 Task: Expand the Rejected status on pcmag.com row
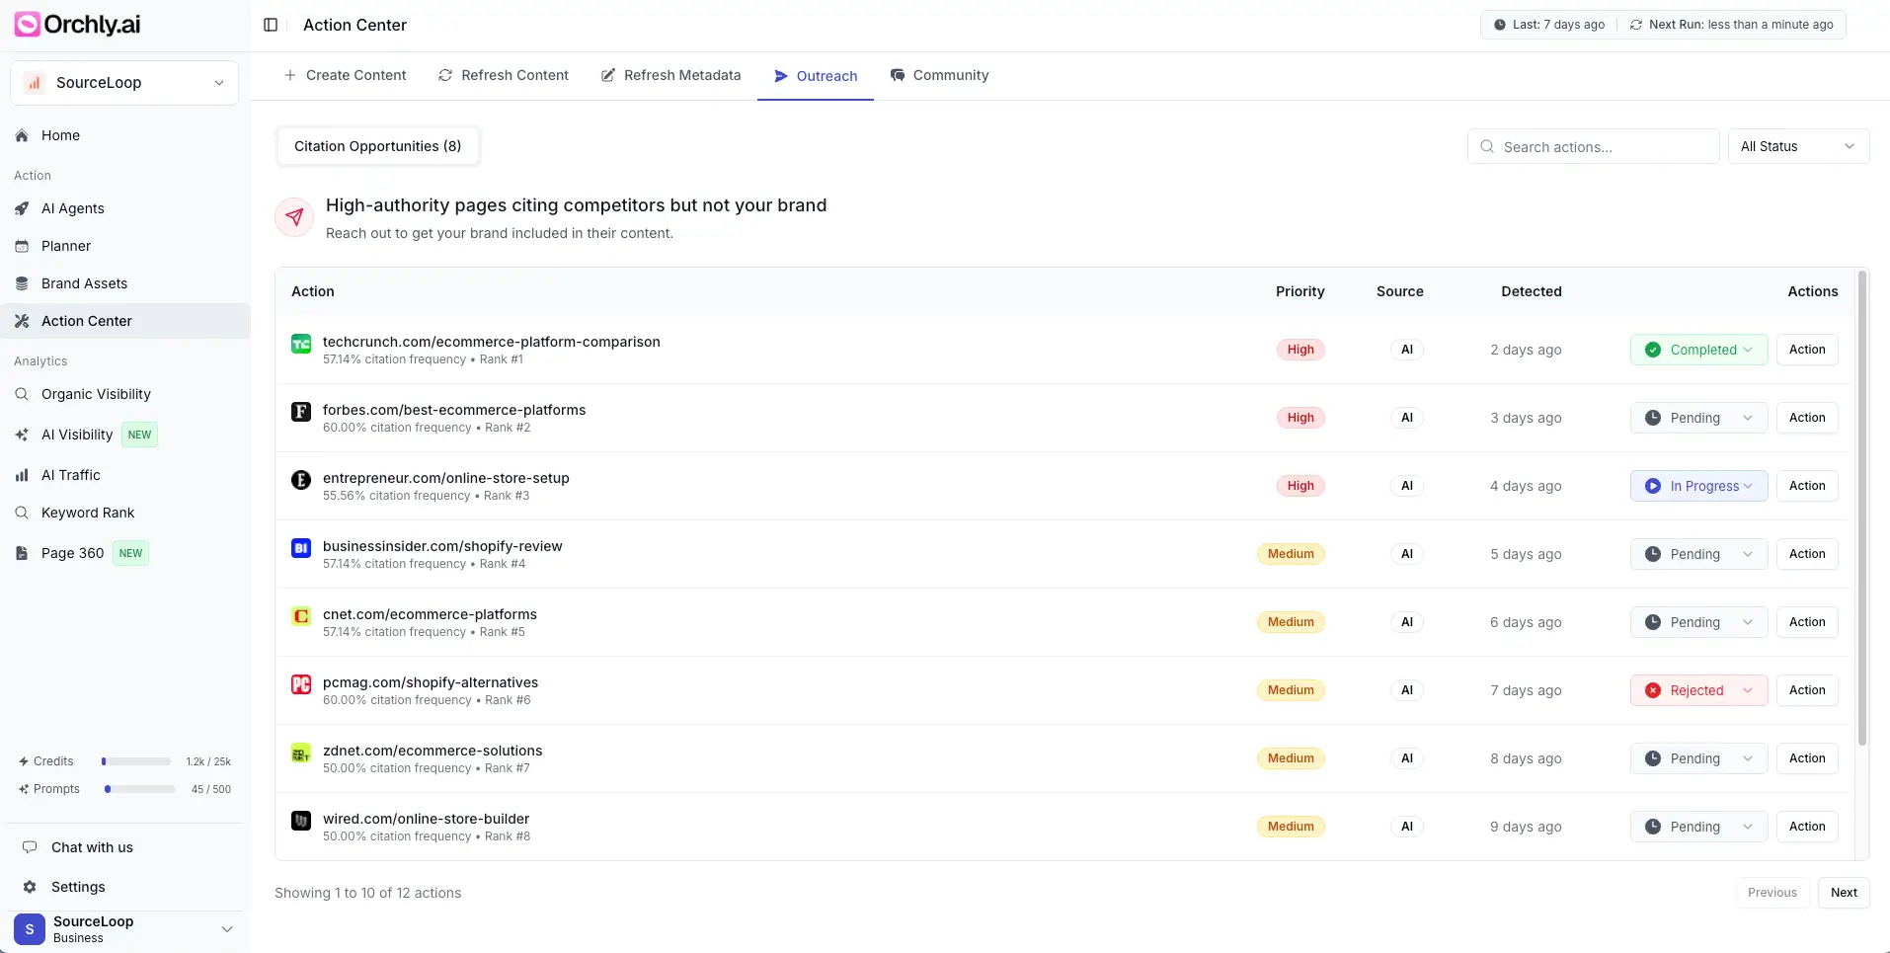(x=1698, y=690)
